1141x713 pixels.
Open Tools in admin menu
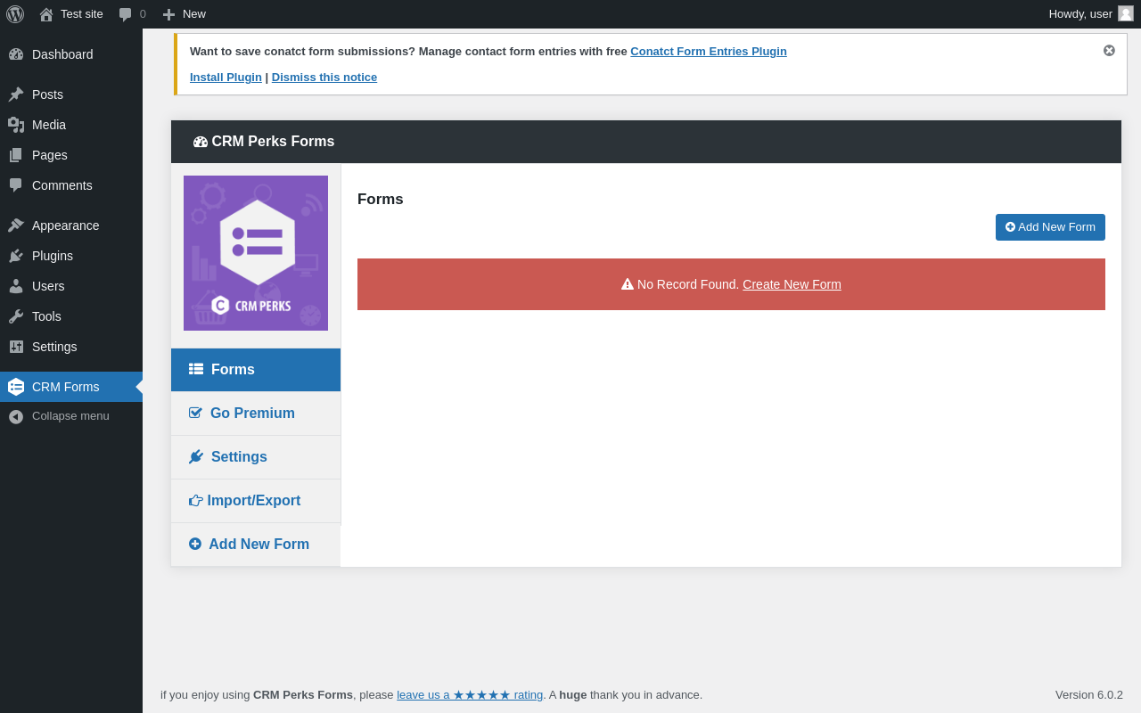71,316
